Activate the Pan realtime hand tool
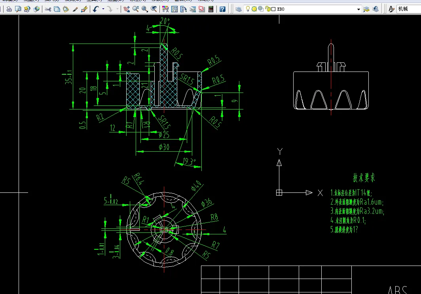Viewport: 421px width, 294px height. [127, 9]
